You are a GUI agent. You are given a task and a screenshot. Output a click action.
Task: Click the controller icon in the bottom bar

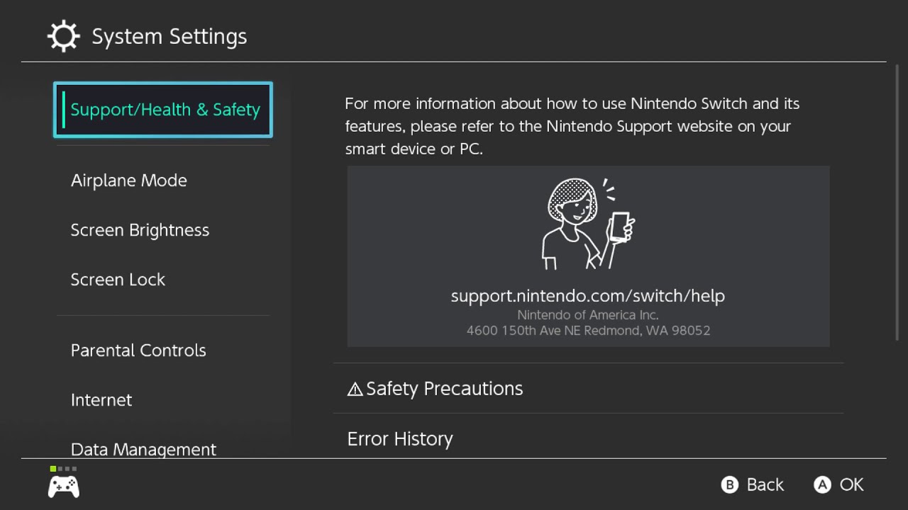click(64, 487)
